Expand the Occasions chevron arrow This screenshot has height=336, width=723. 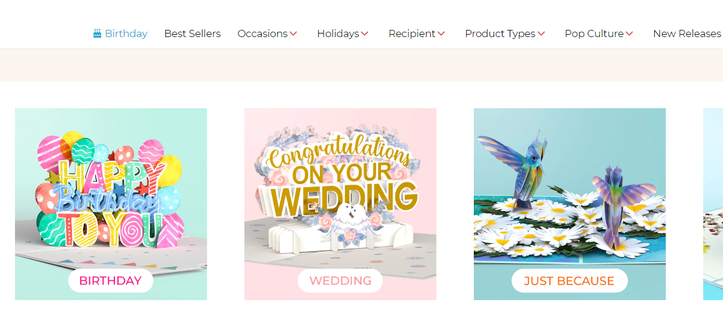tap(294, 34)
